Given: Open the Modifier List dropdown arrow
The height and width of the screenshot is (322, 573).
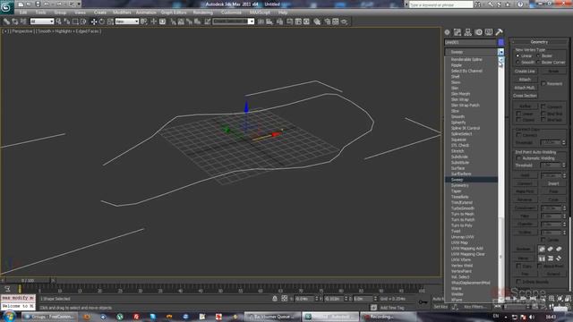Looking at the screenshot, I should pyautogui.click(x=500, y=52).
